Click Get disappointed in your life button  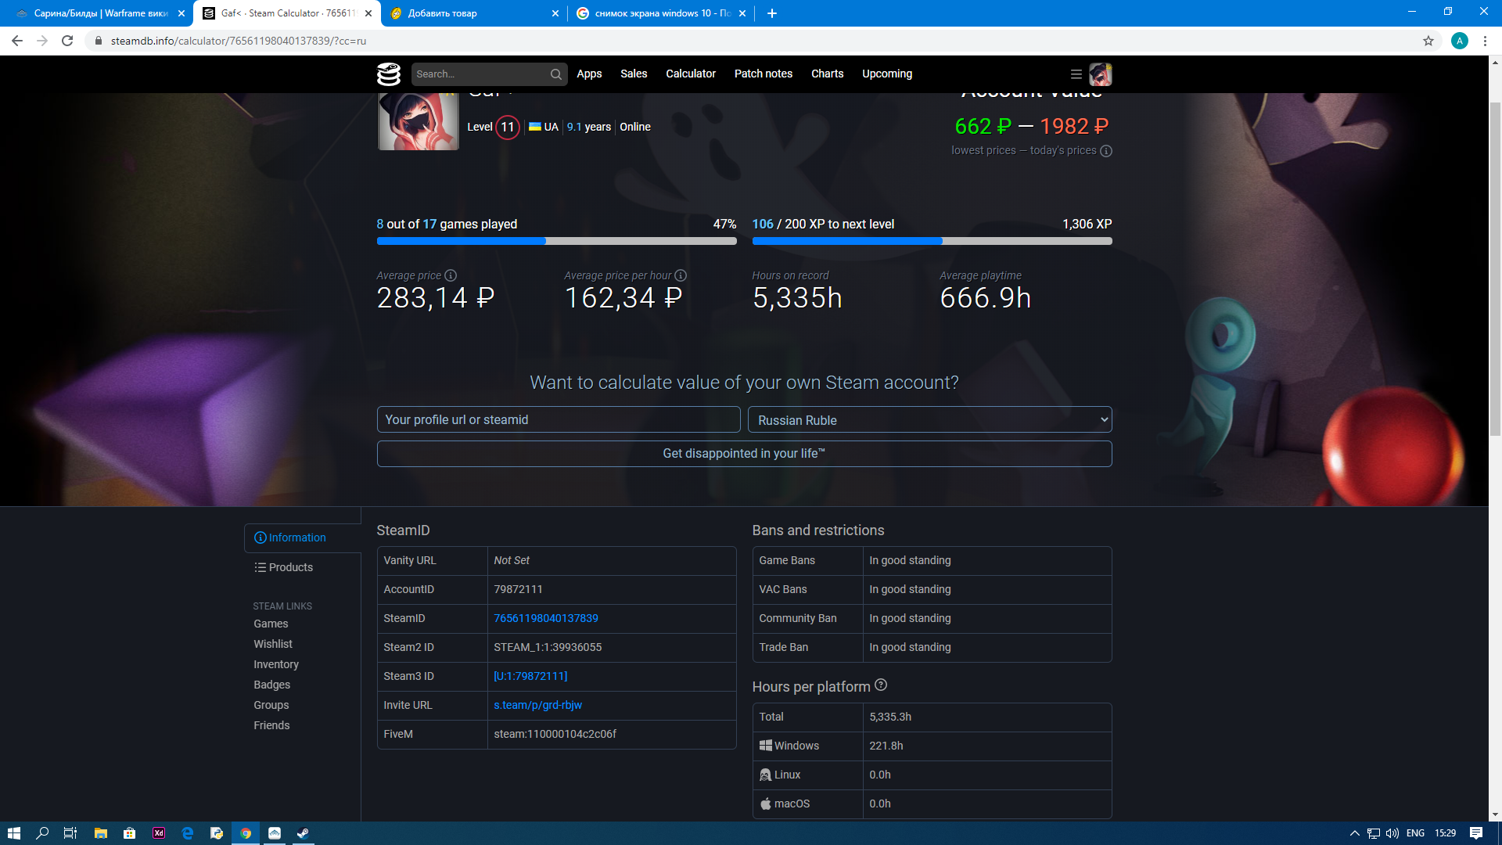click(x=744, y=454)
